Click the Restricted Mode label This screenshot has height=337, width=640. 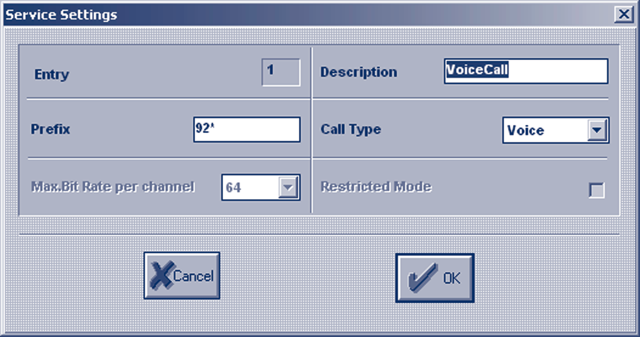point(376,186)
